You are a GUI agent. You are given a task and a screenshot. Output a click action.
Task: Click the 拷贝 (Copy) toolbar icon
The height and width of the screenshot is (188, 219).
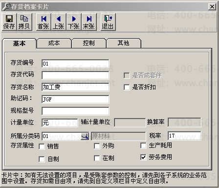(24, 22)
